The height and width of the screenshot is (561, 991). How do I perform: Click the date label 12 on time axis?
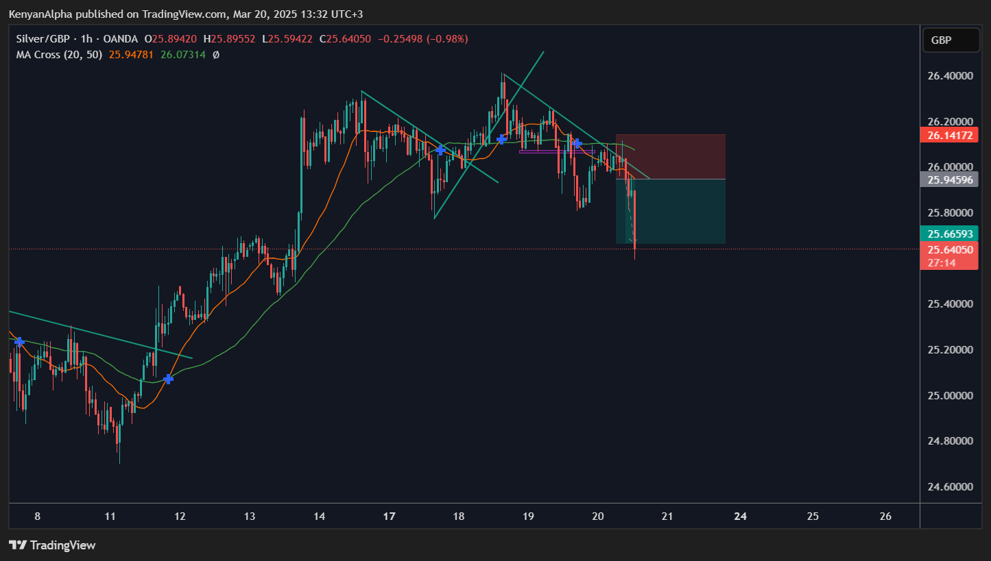pos(180,516)
